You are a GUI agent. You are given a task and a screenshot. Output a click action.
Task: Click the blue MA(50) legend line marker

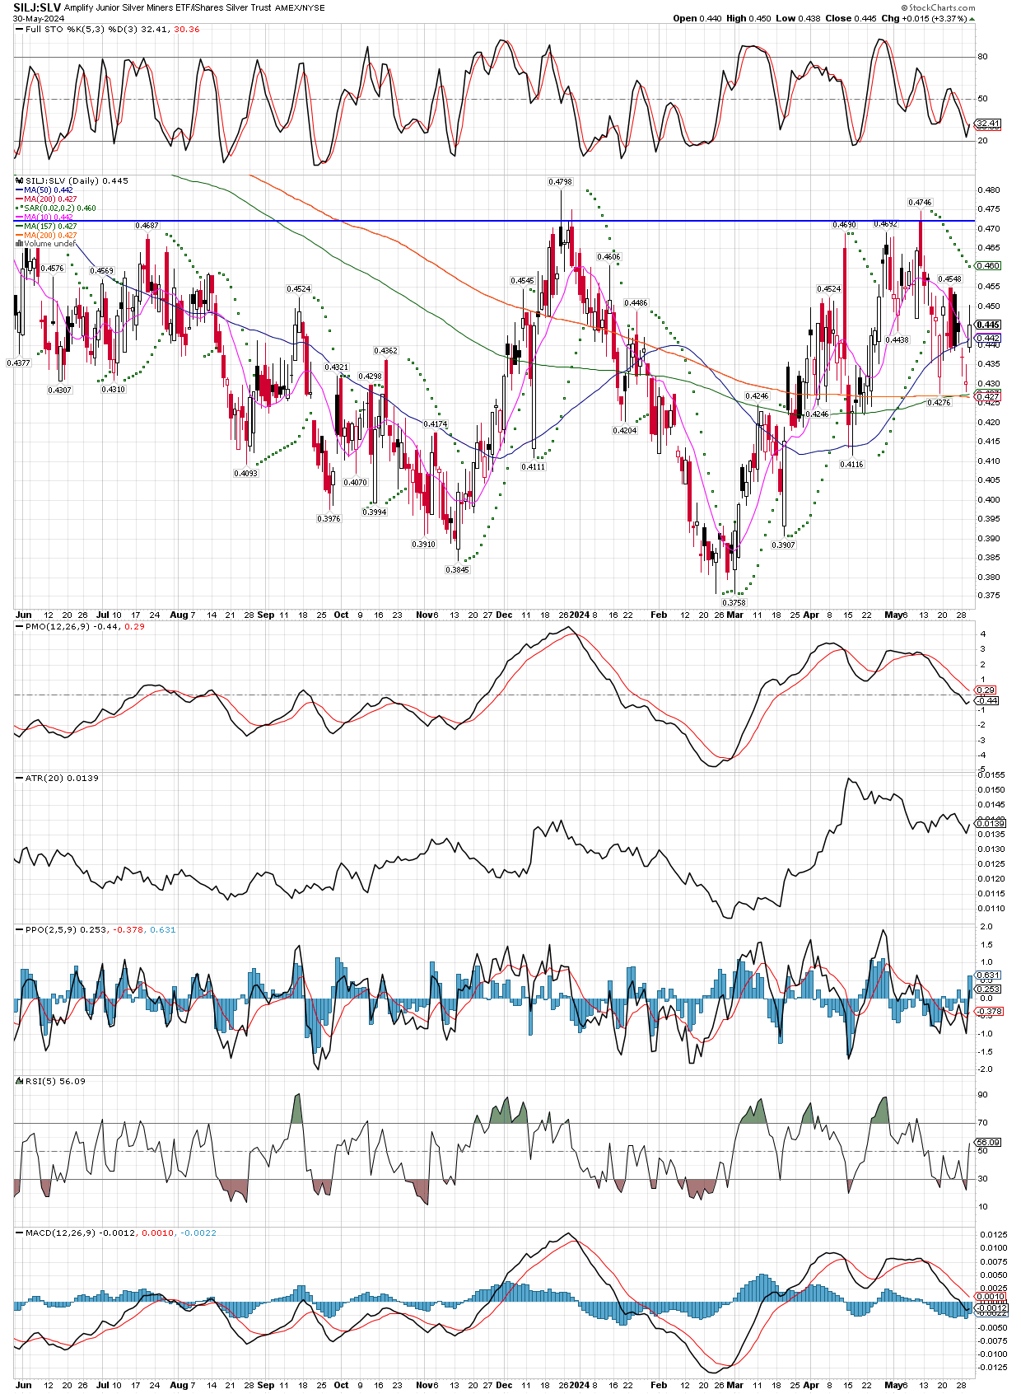20,190
